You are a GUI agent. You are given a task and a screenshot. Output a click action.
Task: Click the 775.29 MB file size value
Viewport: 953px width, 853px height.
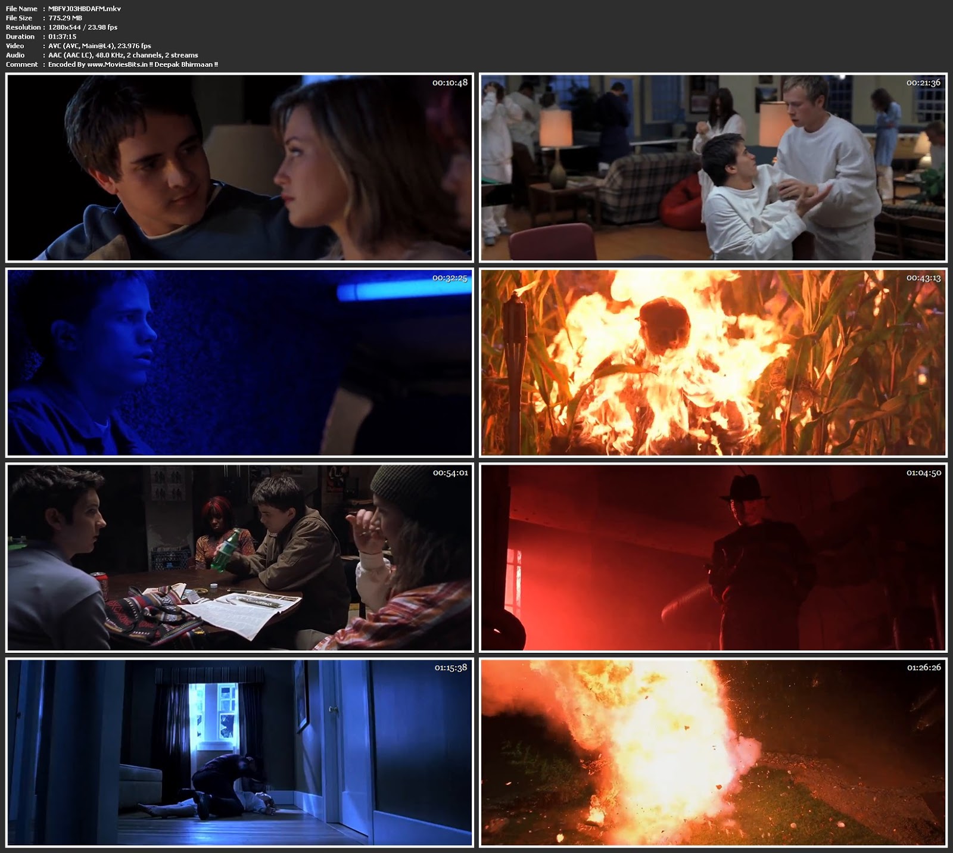pos(65,18)
